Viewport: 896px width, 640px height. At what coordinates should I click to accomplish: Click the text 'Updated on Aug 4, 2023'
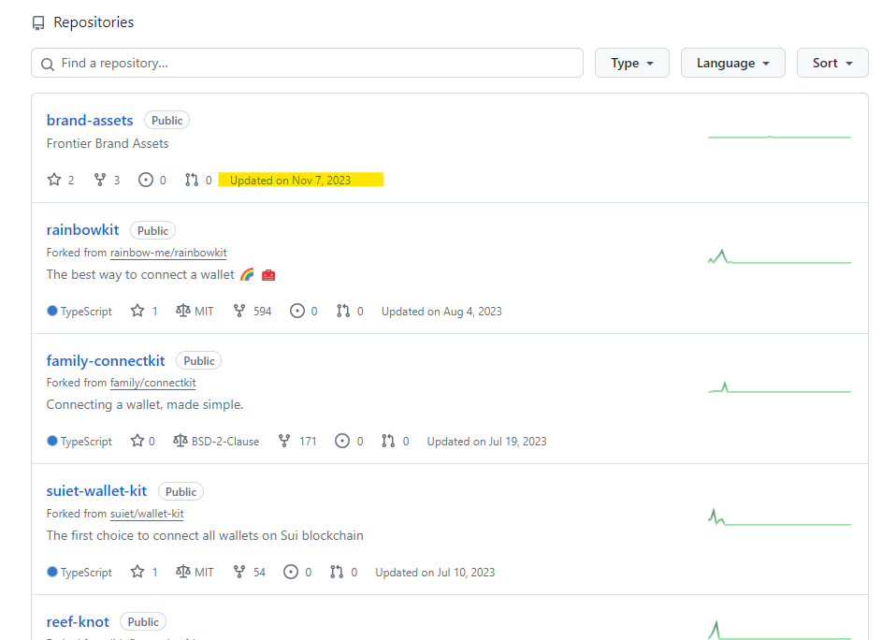[441, 312]
